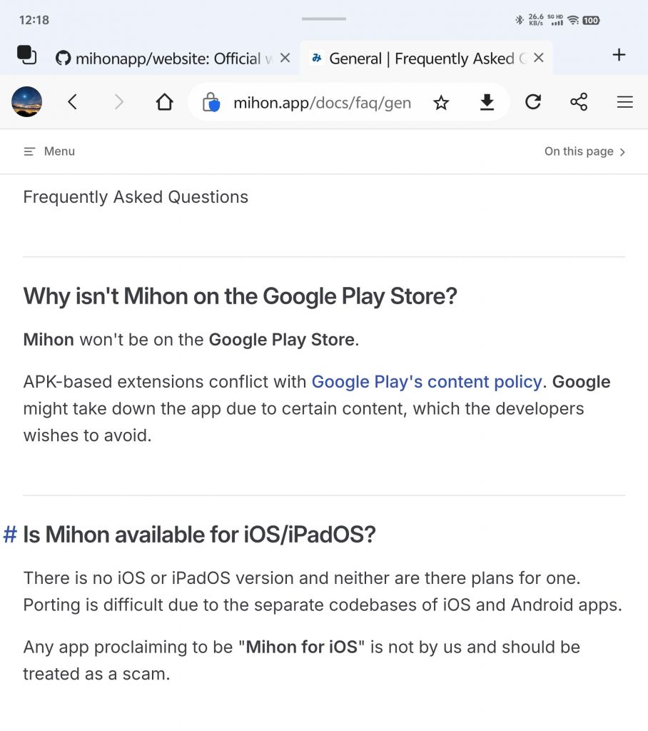
Task: Click the iOS/iPadOS heading anchor hash
Action: (x=10, y=534)
